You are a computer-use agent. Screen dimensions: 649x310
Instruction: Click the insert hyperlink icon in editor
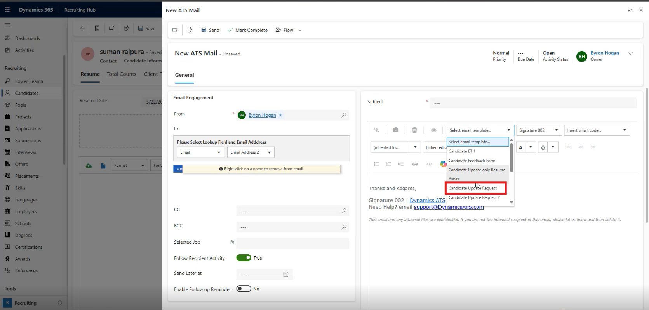coord(415,164)
